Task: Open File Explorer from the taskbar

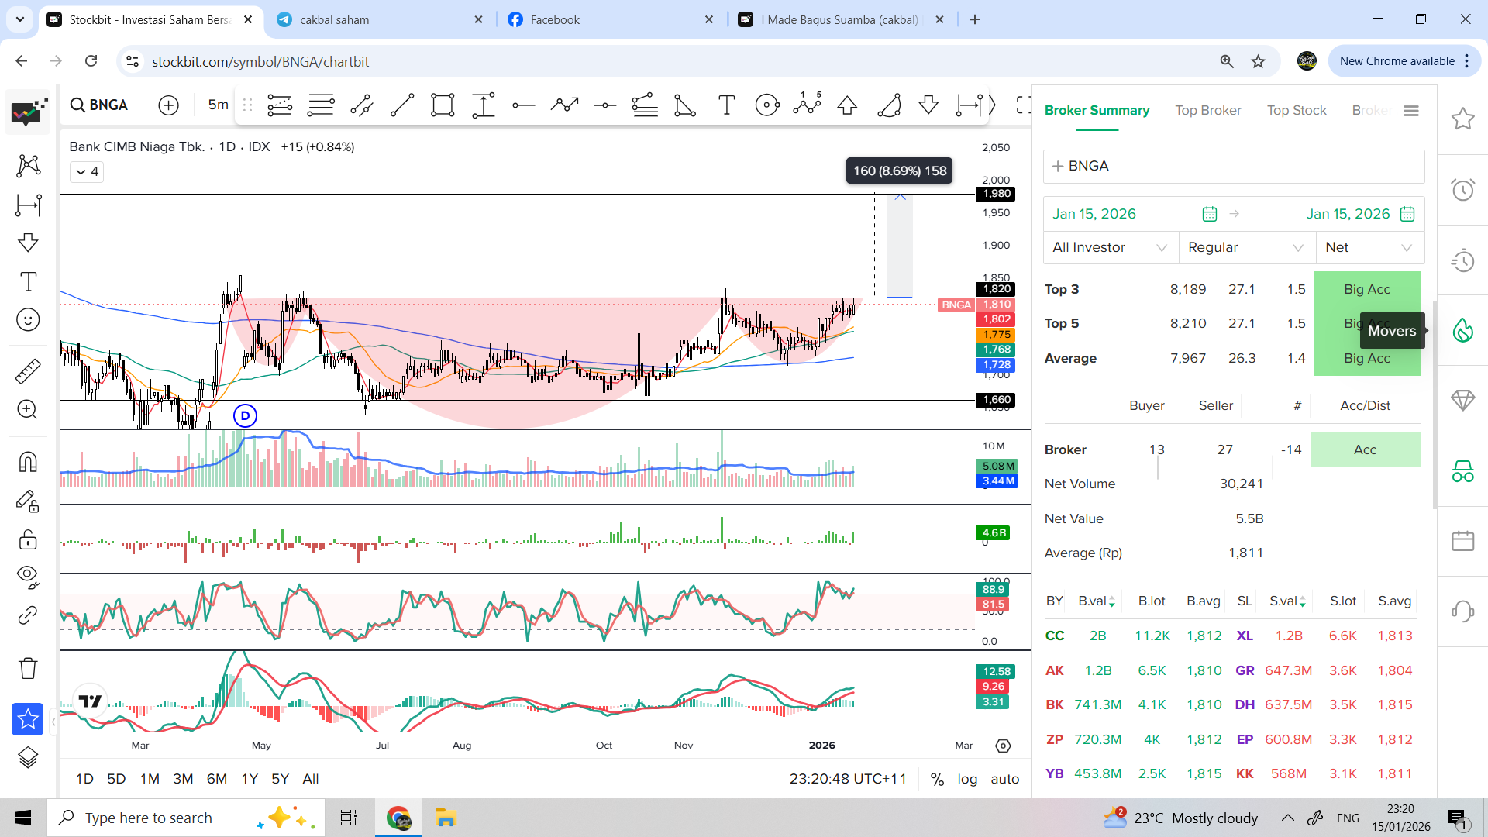Action: click(445, 818)
